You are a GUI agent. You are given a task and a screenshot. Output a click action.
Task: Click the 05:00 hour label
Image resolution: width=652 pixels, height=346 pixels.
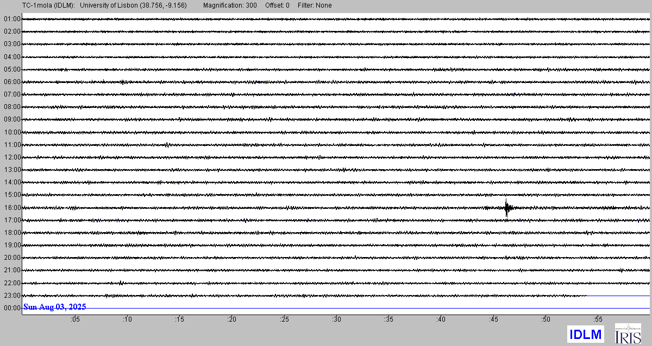(12, 69)
